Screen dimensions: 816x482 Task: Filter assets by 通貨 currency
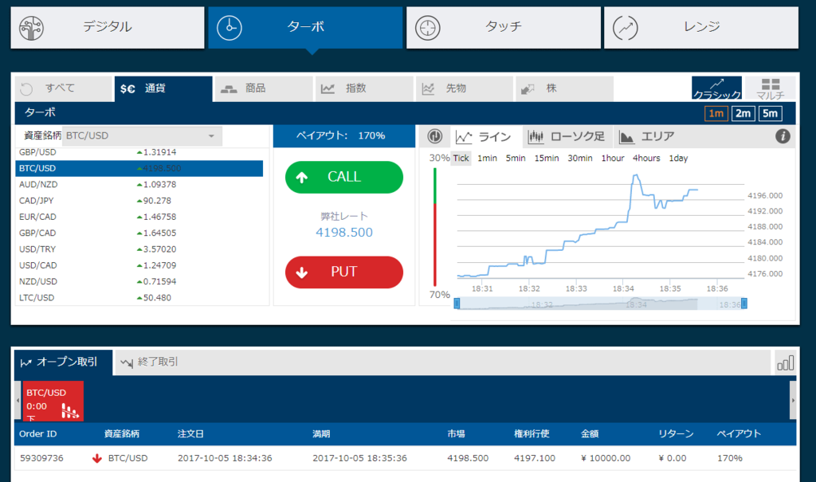coord(163,88)
